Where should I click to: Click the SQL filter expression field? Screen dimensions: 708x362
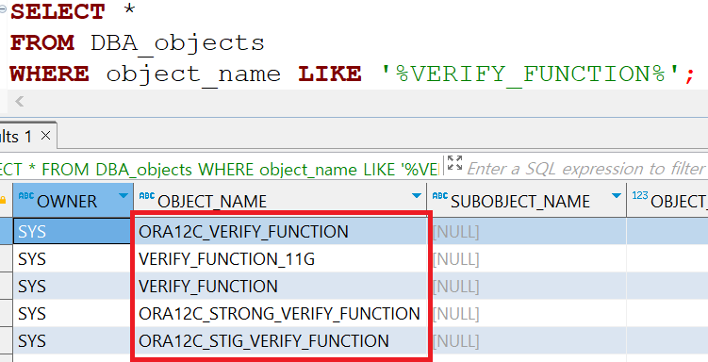(586, 169)
